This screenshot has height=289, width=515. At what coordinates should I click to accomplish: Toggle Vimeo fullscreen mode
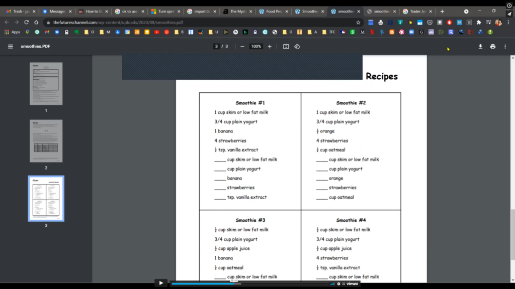tap(344, 283)
